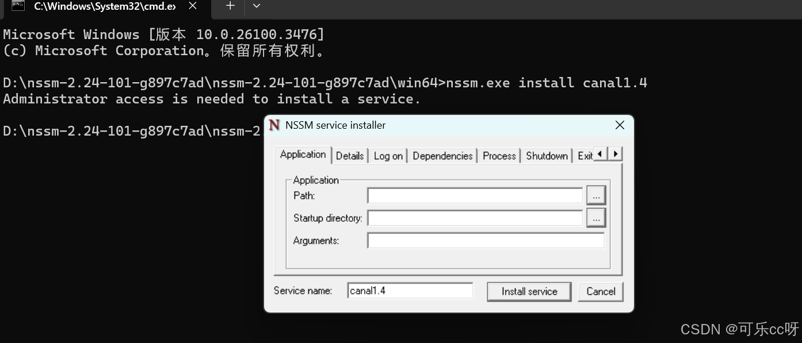The width and height of the screenshot is (802, 343).
Task: Select the Shutdown tab
Action: coord(547,156)
